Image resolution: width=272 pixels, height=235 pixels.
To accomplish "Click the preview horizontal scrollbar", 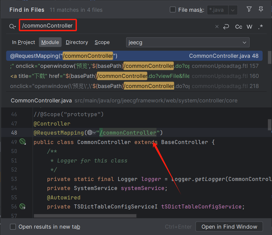I will 85,216.
